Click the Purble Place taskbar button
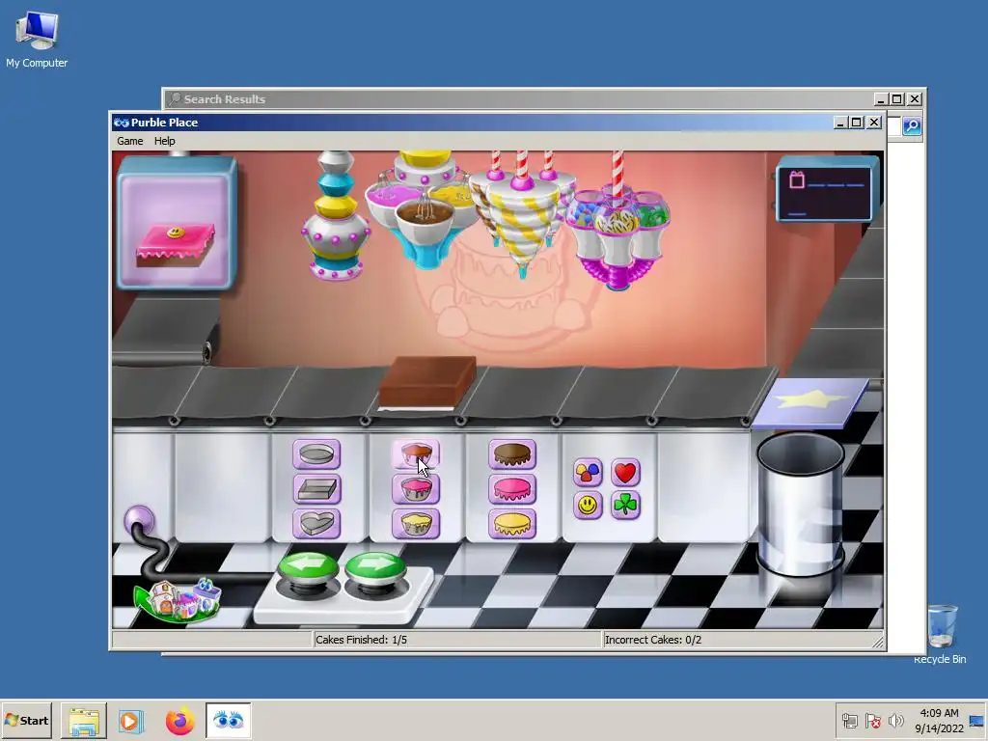Viewport: 988px width, 741px height. coord(228,720)
